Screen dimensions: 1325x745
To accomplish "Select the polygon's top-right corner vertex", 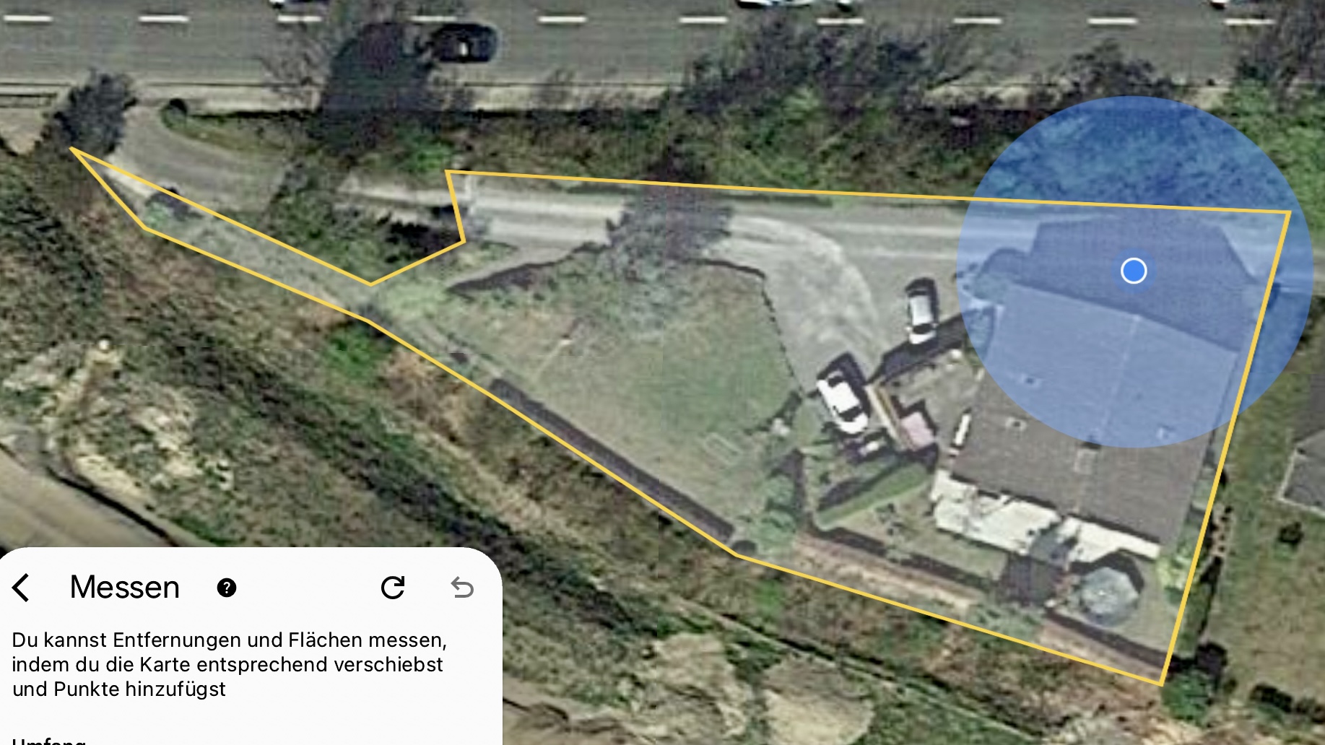I will point(1289,212).
